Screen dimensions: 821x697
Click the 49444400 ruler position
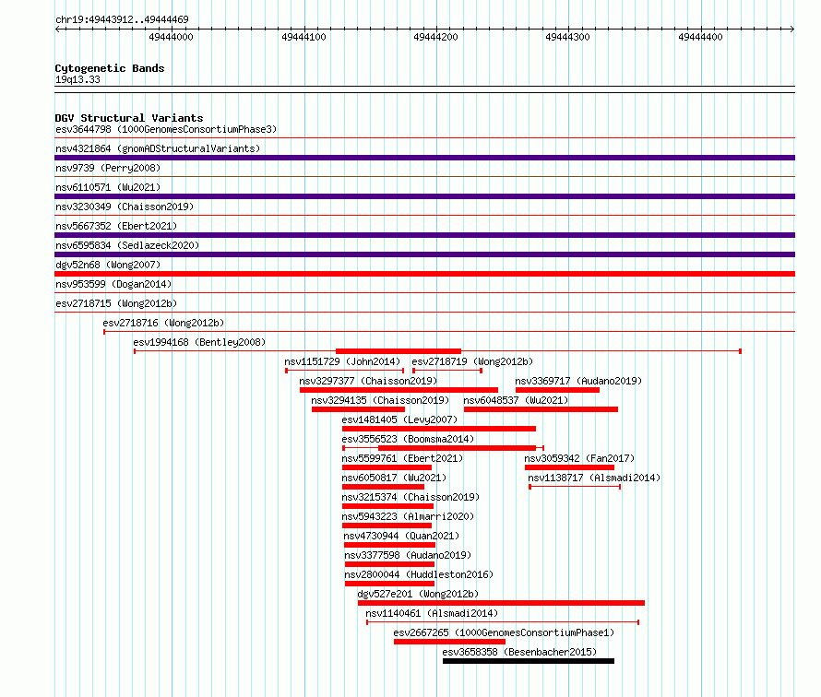point(700,37)
